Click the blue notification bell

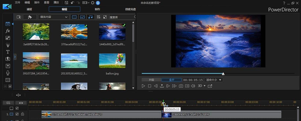click(x=98, y=3)
